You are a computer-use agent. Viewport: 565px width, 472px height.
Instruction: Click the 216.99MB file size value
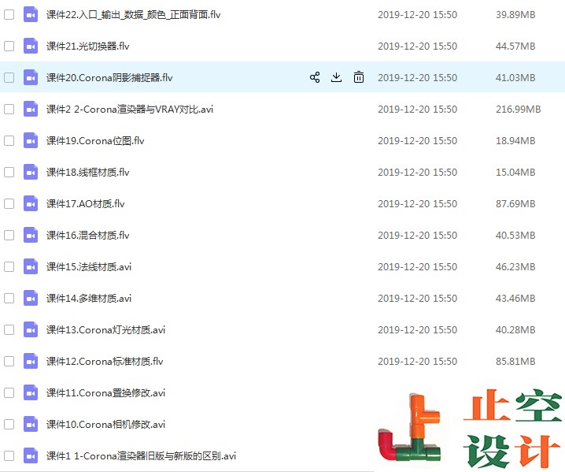click(518, 109)
